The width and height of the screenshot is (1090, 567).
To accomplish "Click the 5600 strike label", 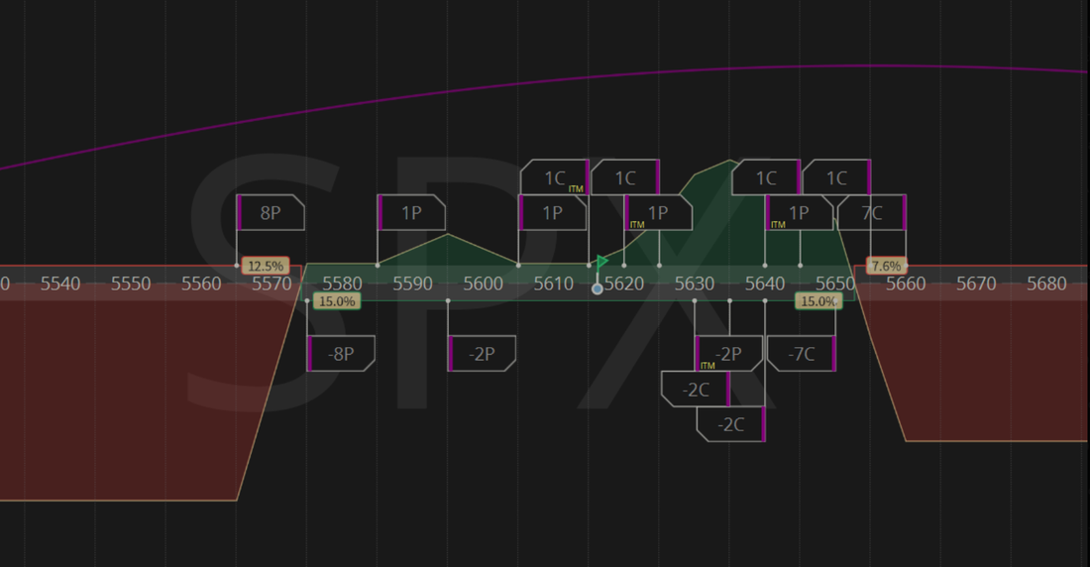I will pyautogui.click(x=484, y=283).
